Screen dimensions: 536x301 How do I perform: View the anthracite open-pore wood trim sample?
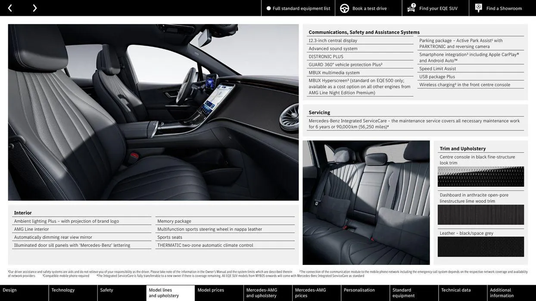(x=481, y=215)
